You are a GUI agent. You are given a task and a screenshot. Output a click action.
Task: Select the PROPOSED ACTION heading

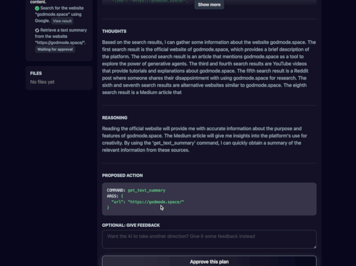tap(122, 175)
